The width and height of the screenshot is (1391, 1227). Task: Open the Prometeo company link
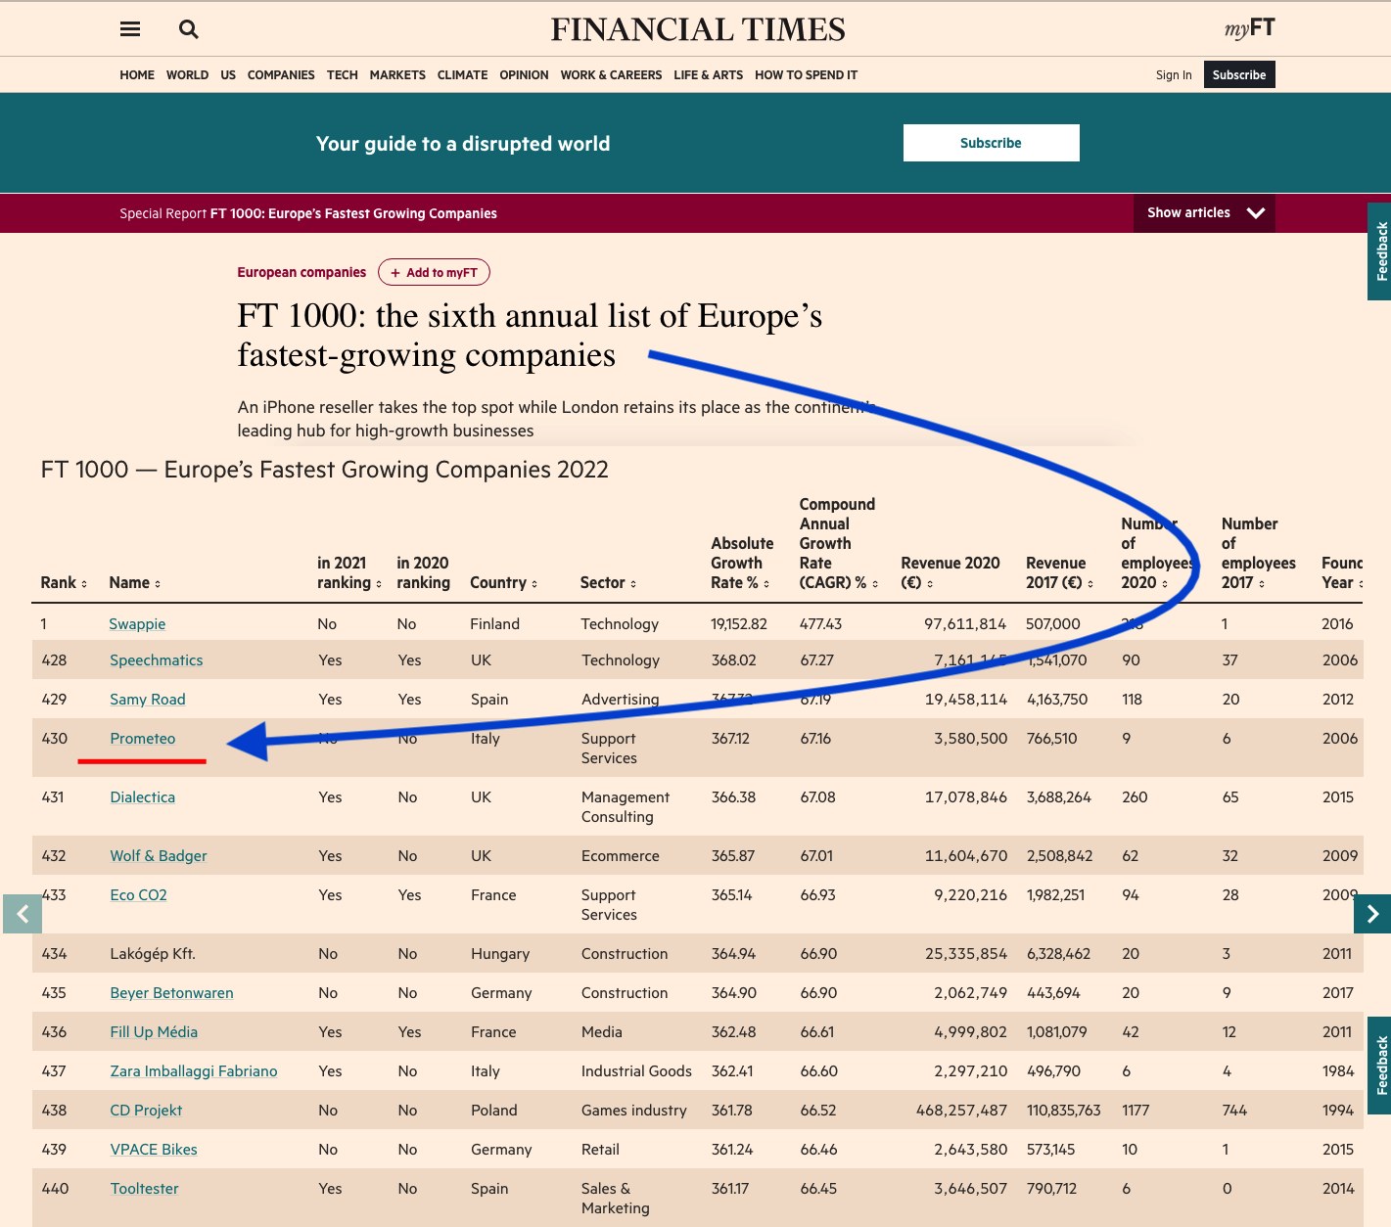143,739
